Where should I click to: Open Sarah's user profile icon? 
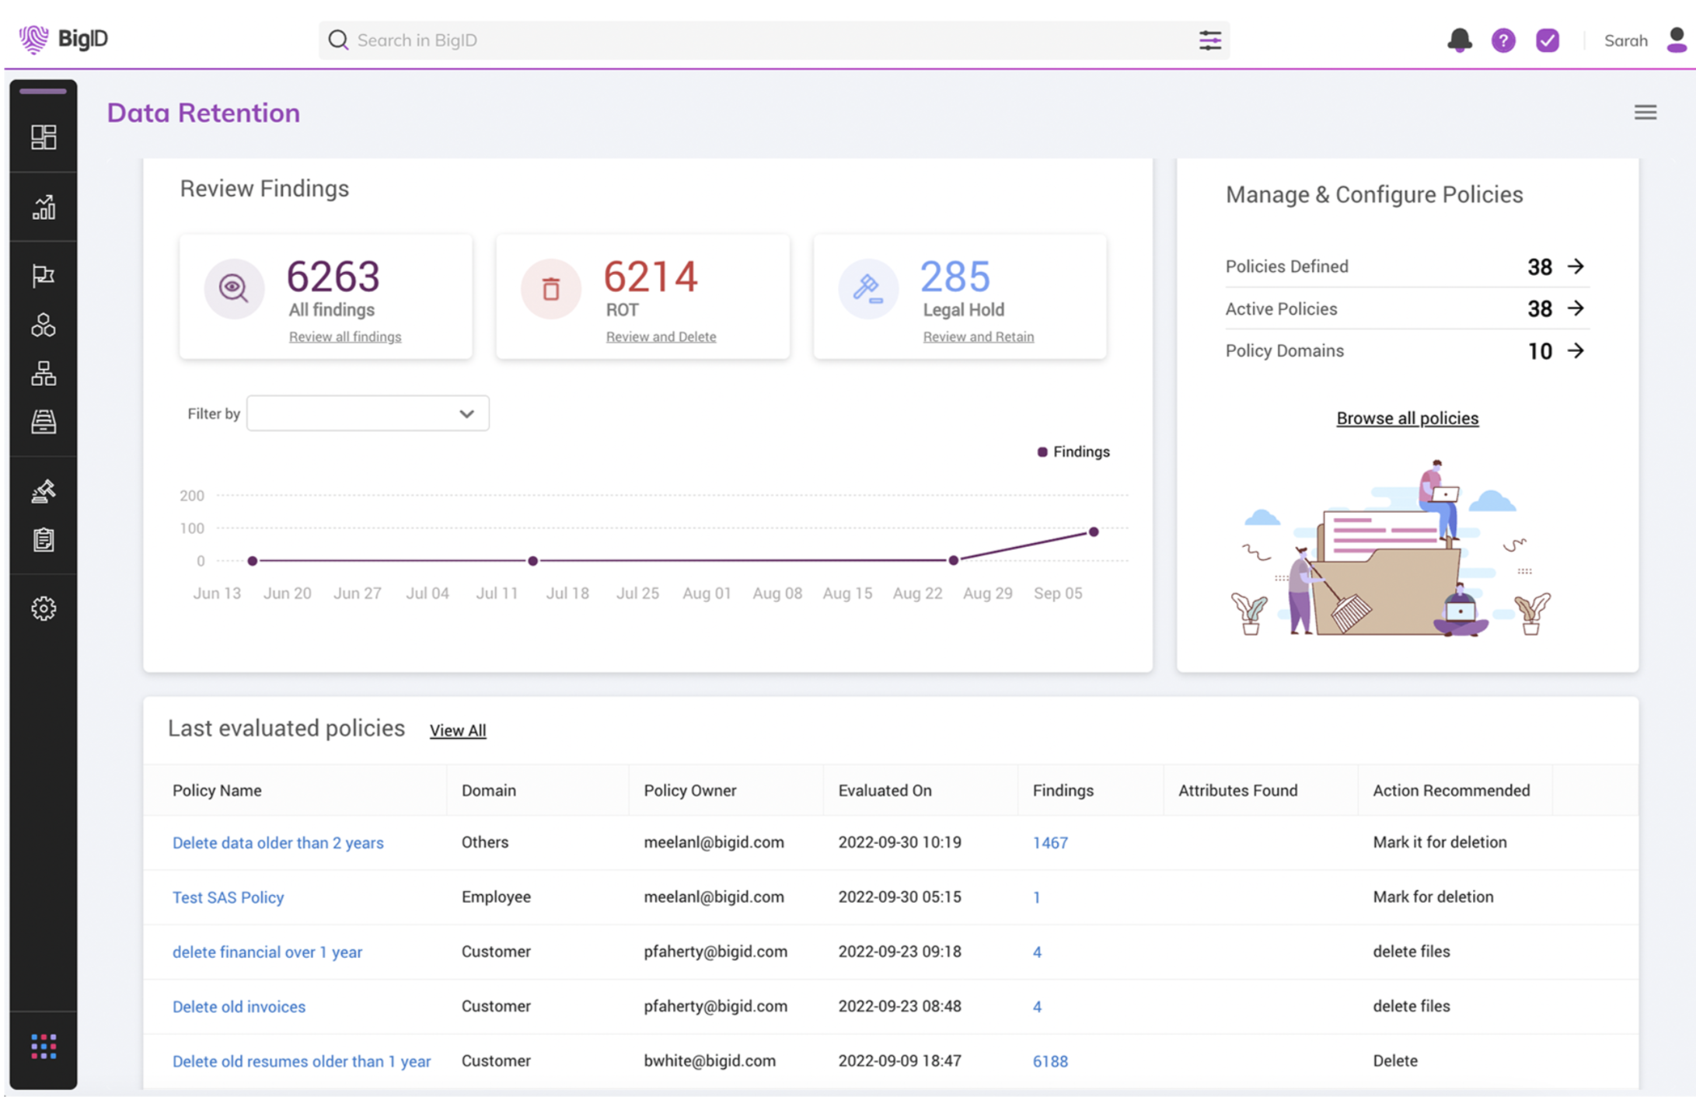[1677, 40]
